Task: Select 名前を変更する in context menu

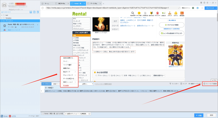Action: click(69, 58)
